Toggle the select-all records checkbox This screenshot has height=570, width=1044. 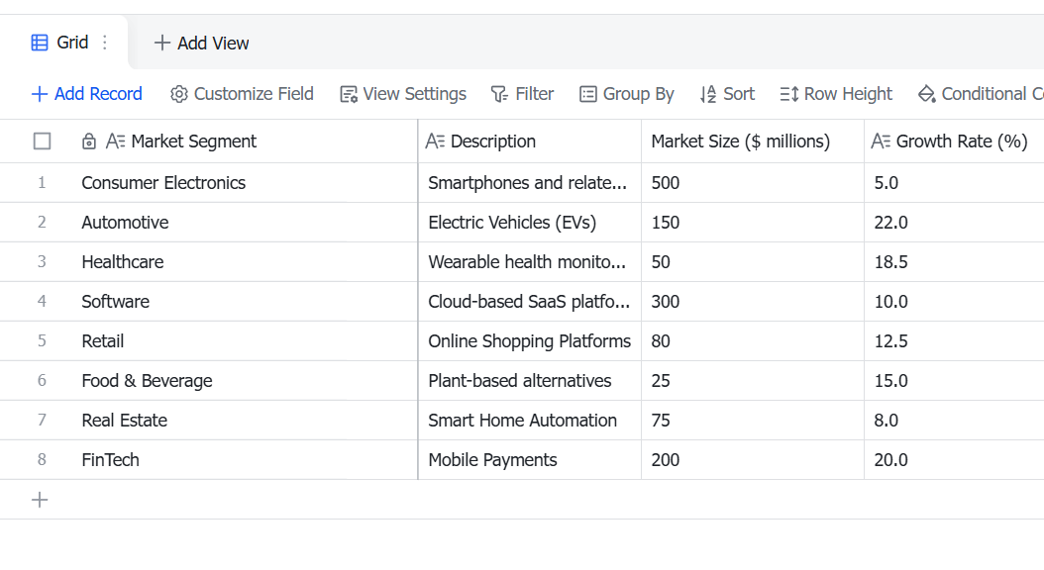click(x=42, y=141)
